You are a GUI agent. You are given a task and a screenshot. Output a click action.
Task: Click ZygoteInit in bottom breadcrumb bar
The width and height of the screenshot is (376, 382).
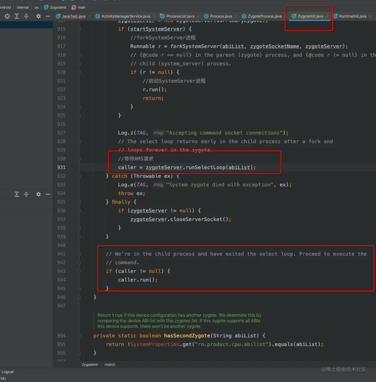click(x=90, y=364)
